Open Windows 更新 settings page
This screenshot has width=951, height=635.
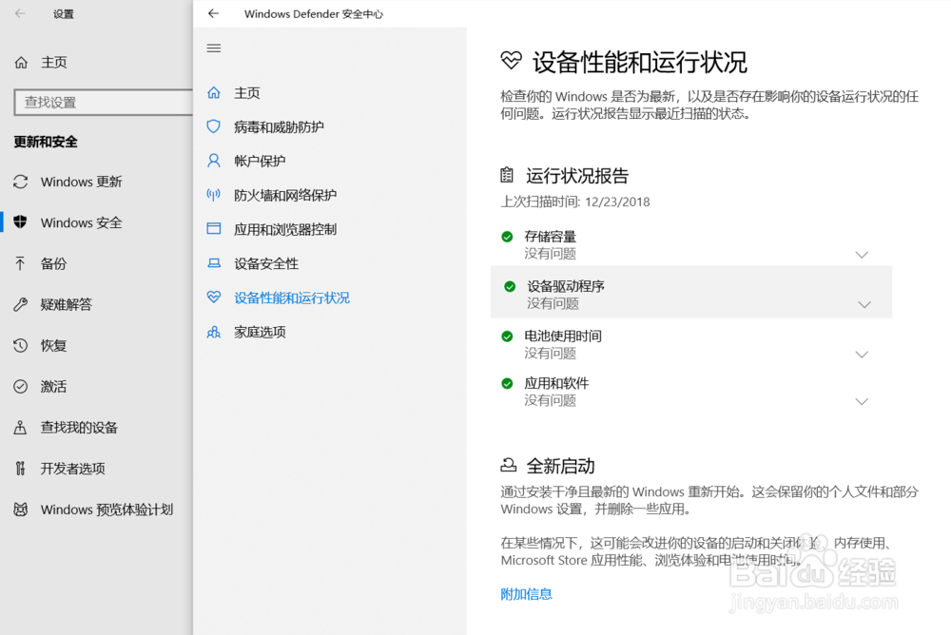click(81, 182)
